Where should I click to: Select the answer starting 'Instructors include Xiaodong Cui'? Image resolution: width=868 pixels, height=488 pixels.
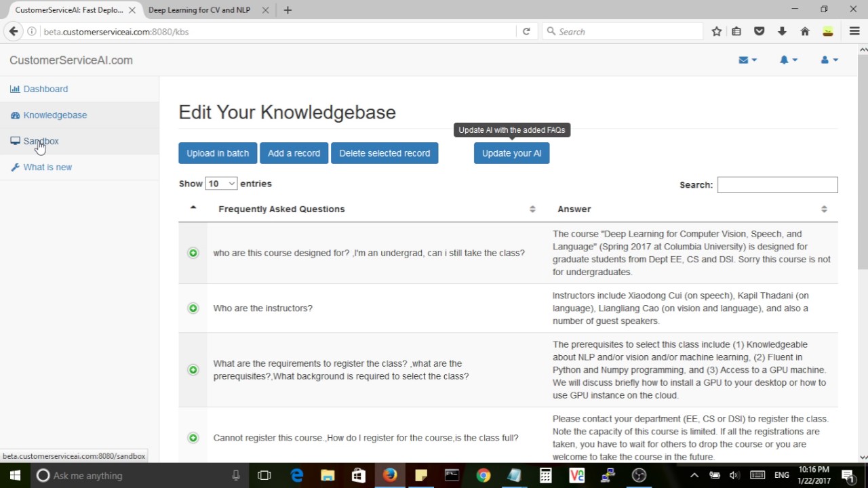point(681,308)
